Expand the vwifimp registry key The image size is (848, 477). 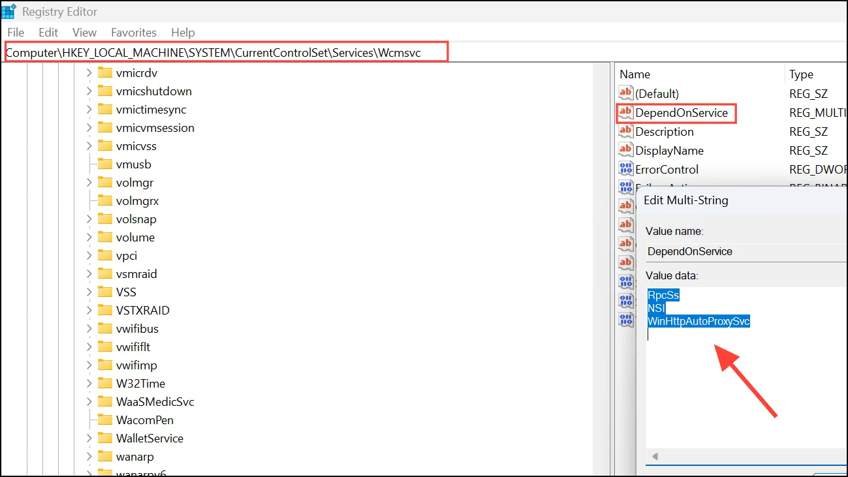click(89, 365)
